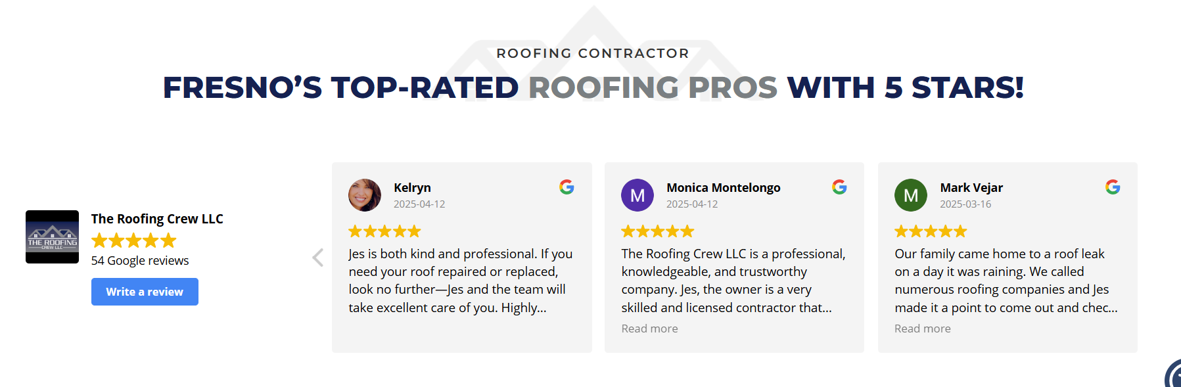Click the accessibility widget icon at bottom right
The image size is (1181, 387).
1173,376
